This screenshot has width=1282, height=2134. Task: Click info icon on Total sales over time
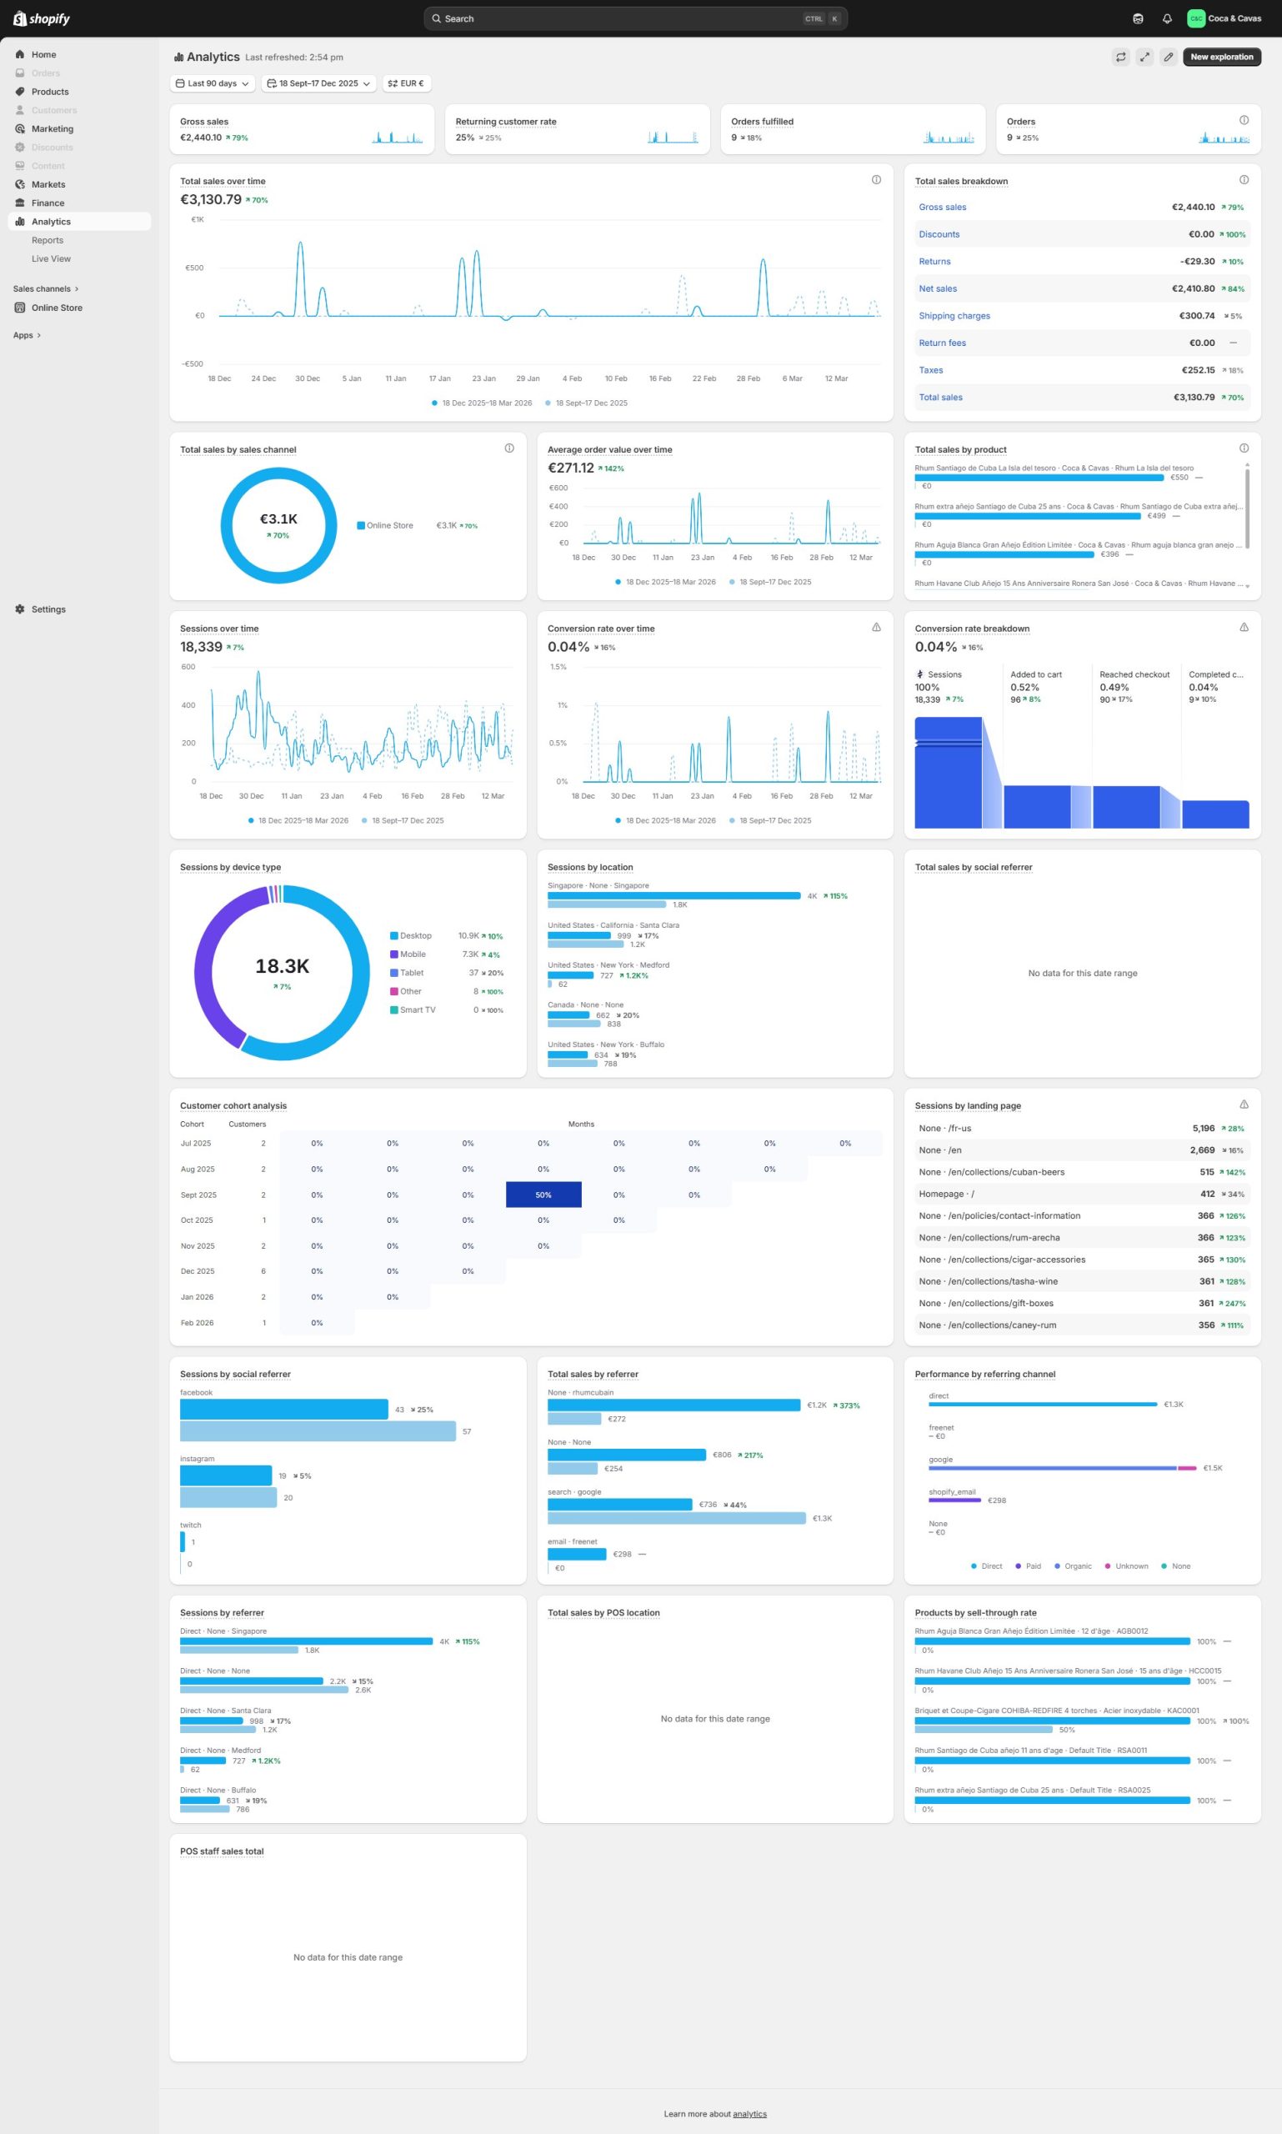[x=876, y=180]
